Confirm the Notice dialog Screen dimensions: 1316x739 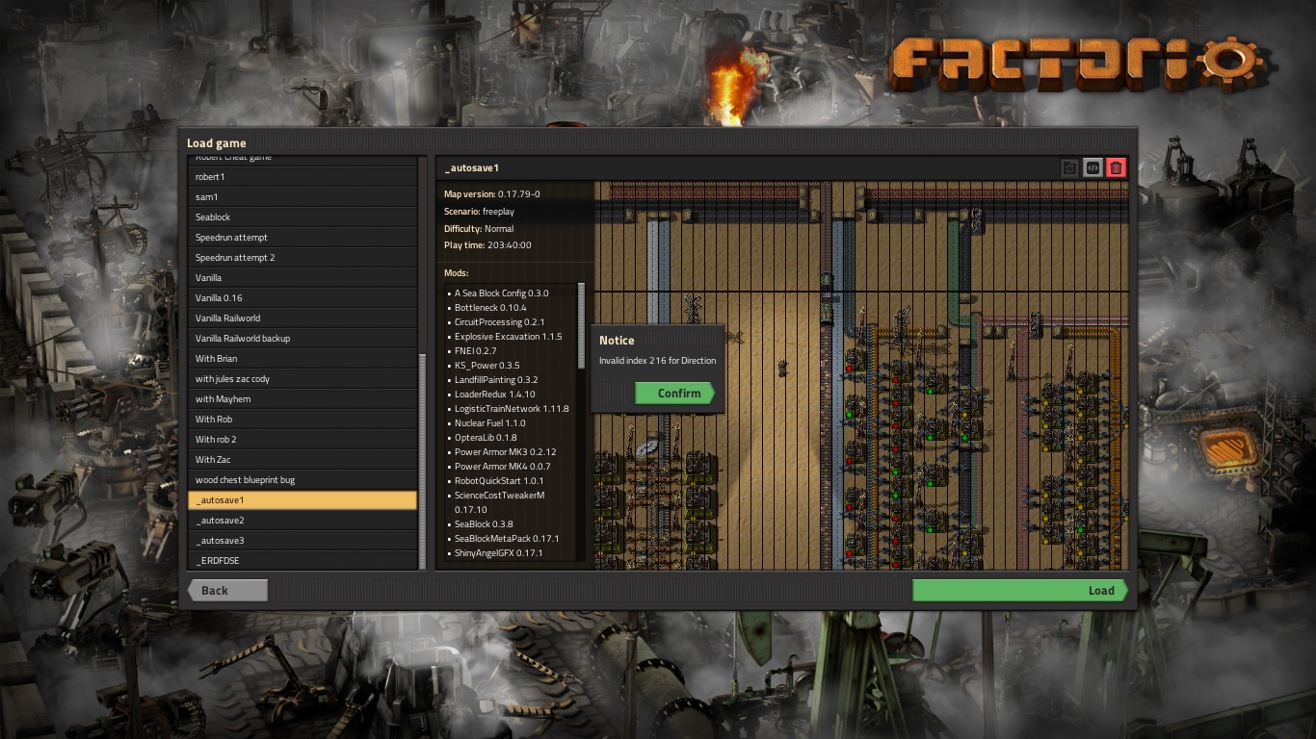point(674,394)
